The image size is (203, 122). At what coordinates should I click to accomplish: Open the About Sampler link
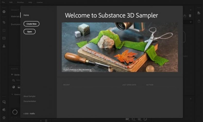(x=30, y=96)
